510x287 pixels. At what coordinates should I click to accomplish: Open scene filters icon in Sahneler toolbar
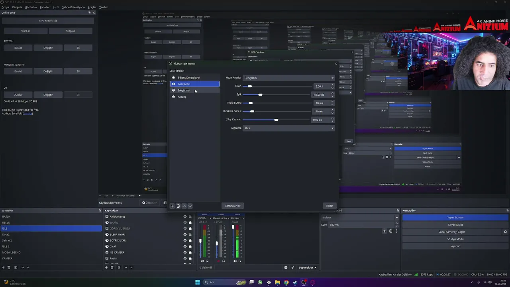click(16, 267)
